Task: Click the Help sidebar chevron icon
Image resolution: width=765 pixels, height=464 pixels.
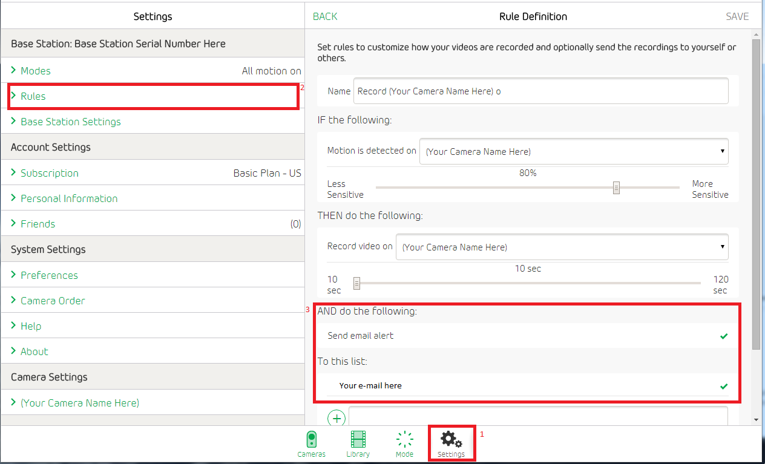Action: pyautogui.click(x=13, y=325)
